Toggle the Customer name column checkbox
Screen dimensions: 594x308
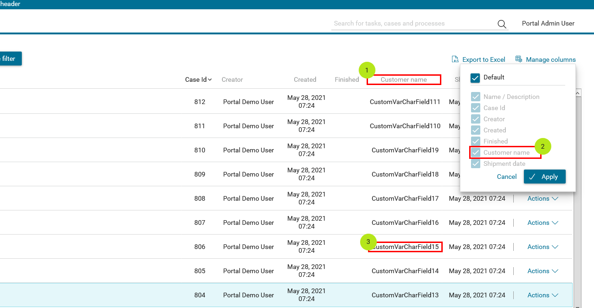(x=476, y=152)
